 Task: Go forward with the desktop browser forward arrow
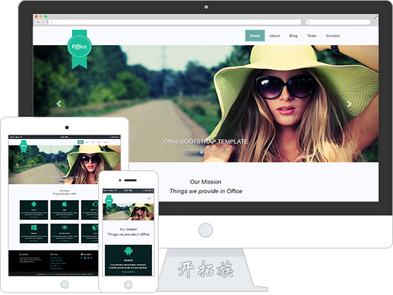point(43,22)
